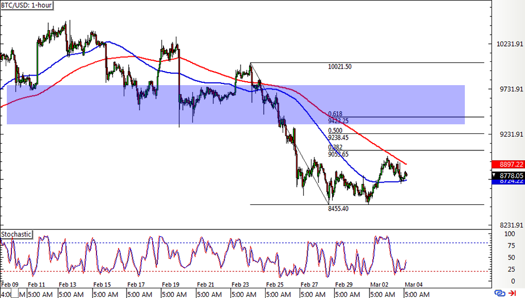Click the 9731.91 price axis label
The width and height of the screenshot is (525, 298).
(511, 89)
